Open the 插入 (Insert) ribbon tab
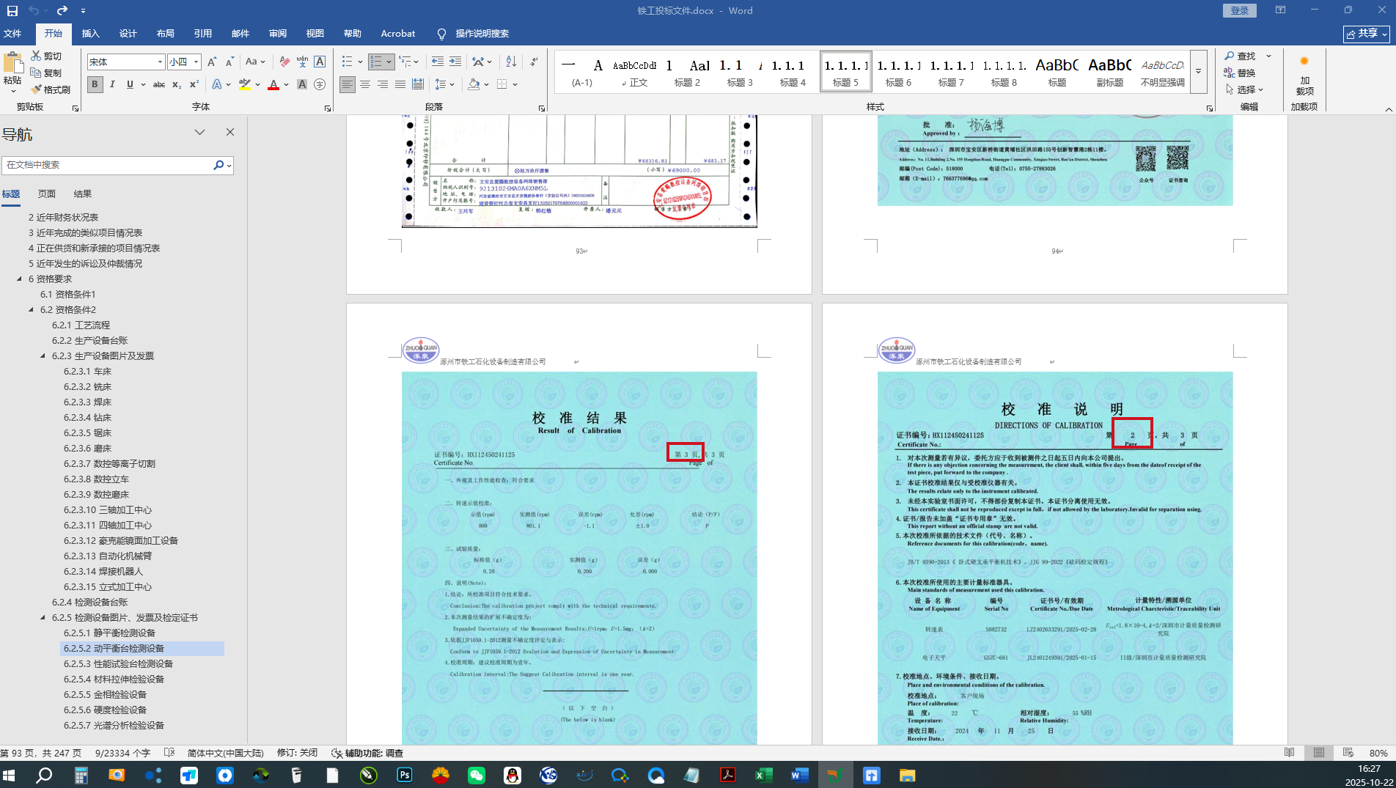The width and height of the screenshot is (1396, 788). click(90, 34)
